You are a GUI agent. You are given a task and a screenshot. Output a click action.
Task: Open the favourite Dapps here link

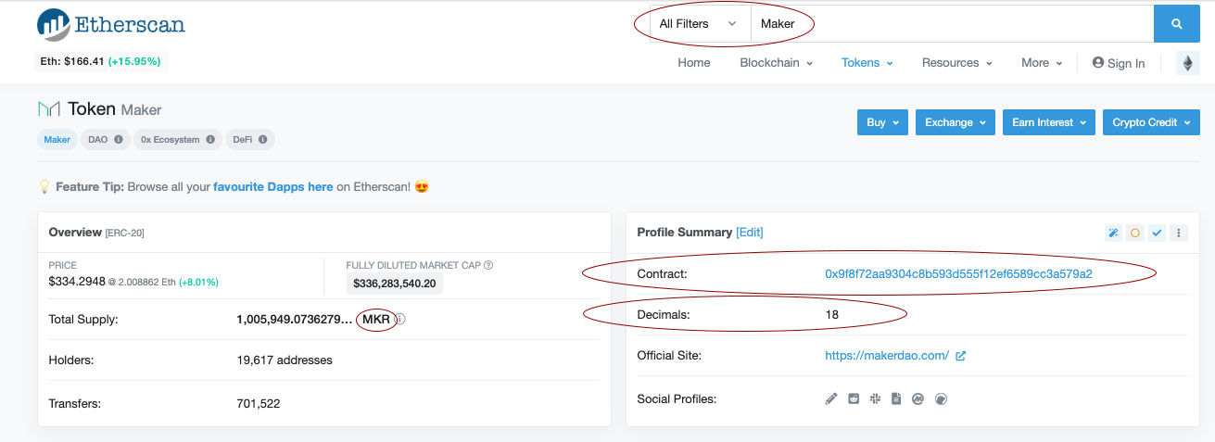coord(272,186)
